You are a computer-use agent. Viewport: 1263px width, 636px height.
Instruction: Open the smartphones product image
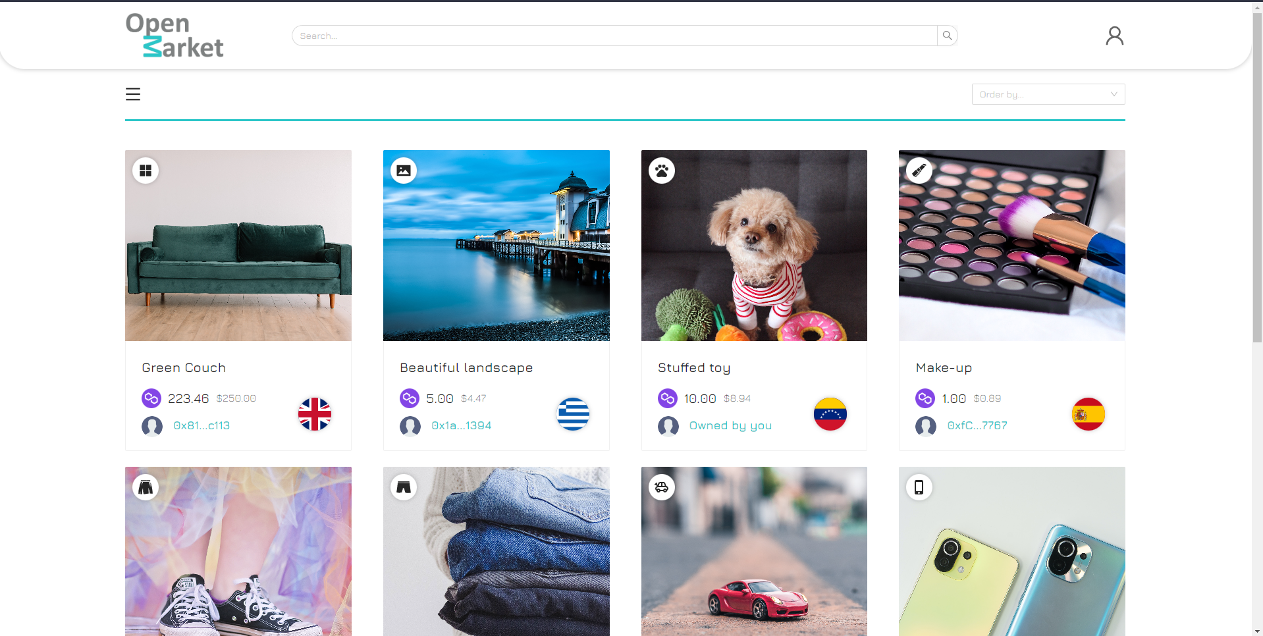pos(1012,552)
